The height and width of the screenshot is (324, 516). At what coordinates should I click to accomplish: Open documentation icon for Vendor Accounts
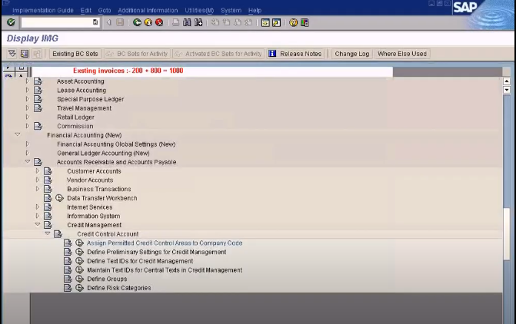click(x=48, y=180)
